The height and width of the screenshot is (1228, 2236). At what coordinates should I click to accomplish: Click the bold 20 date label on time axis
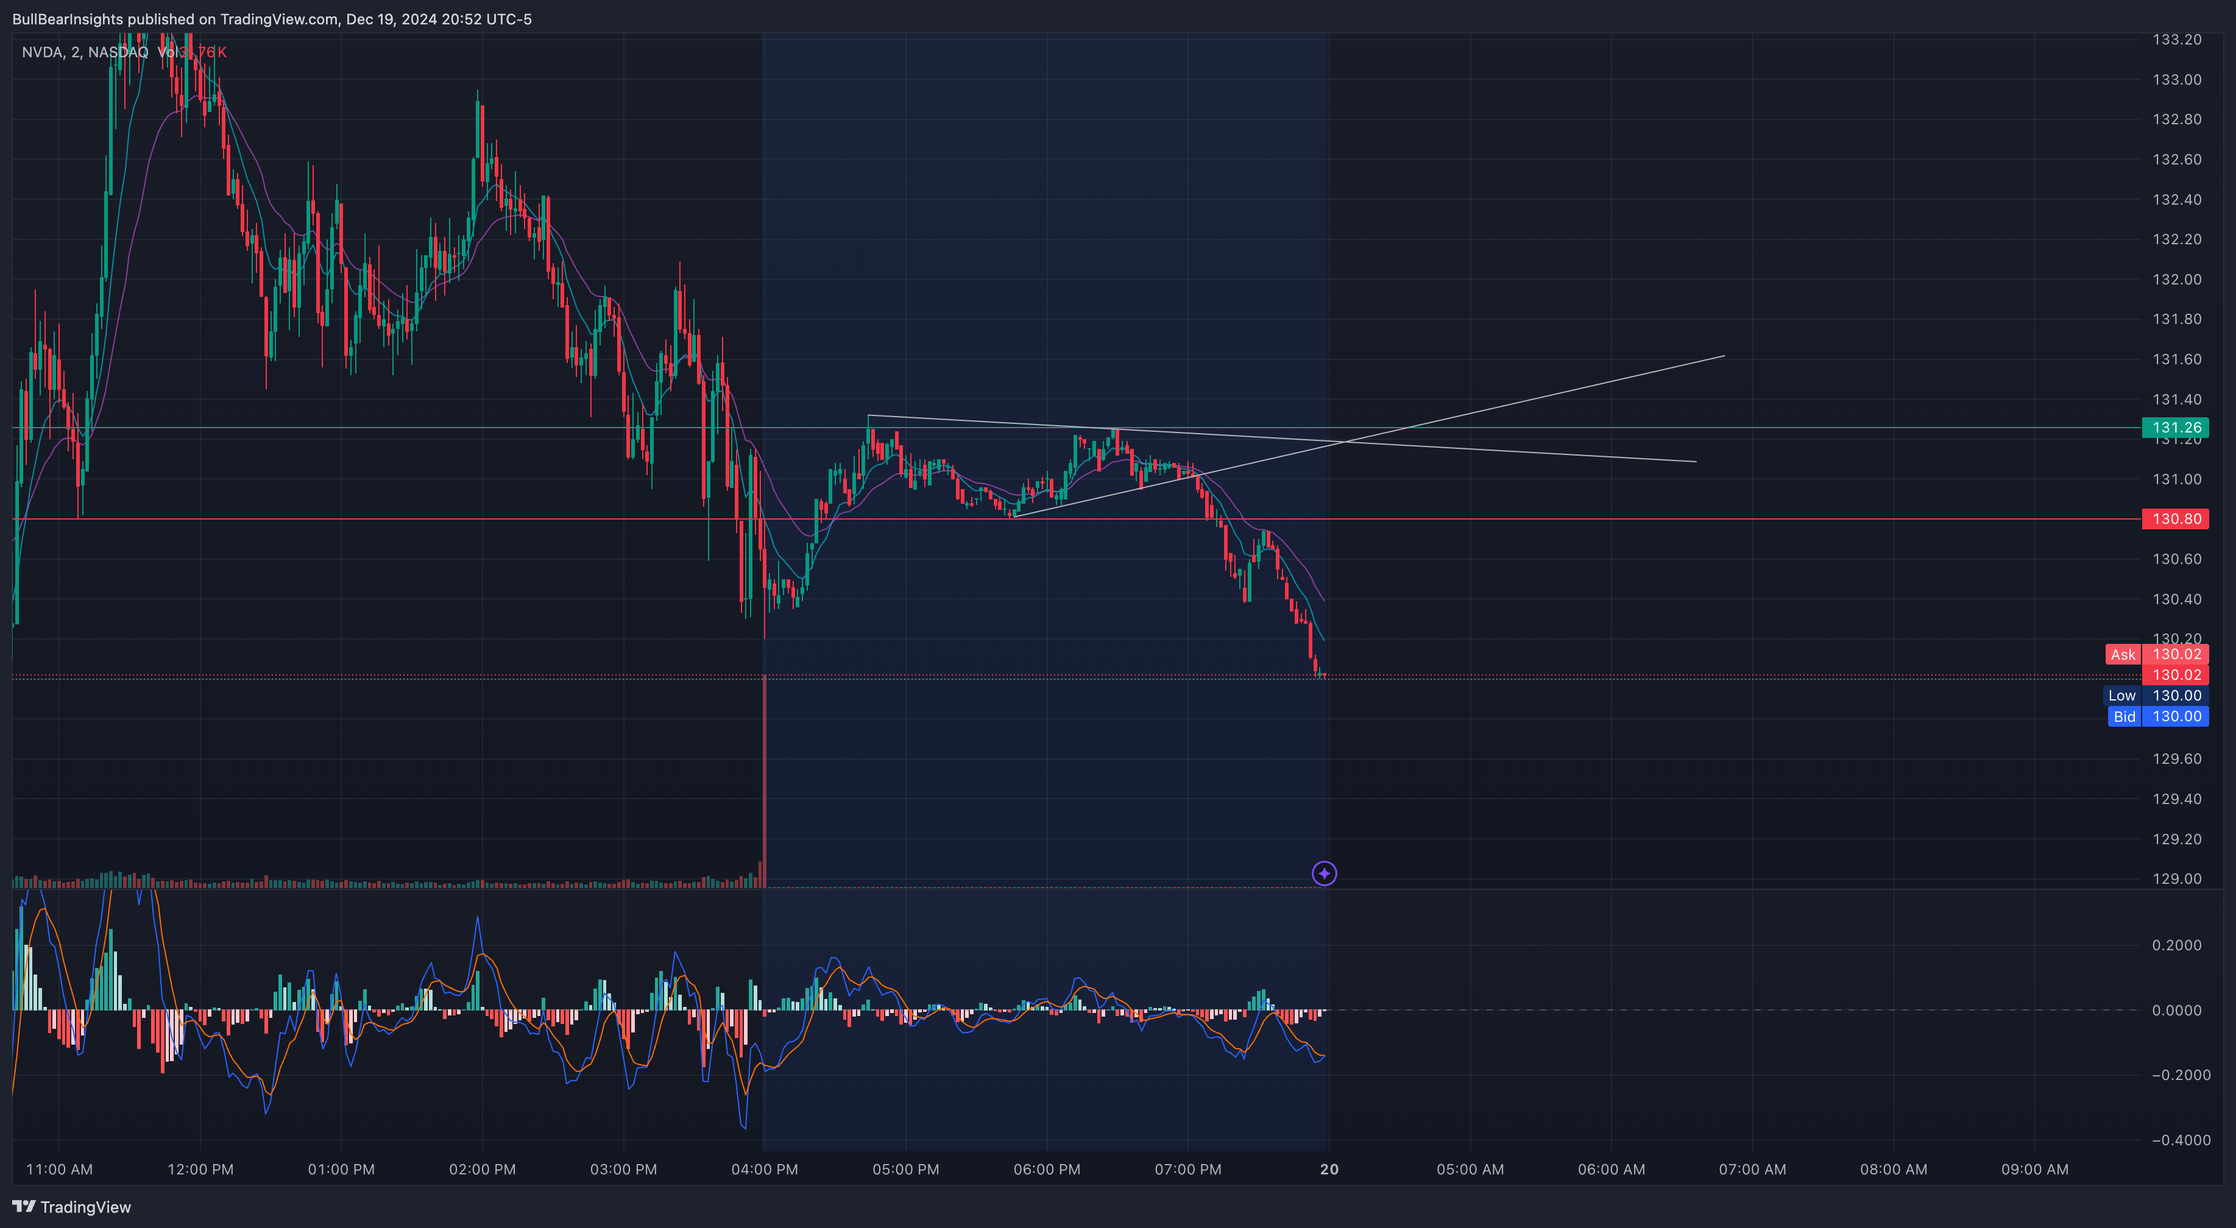1329,1169
